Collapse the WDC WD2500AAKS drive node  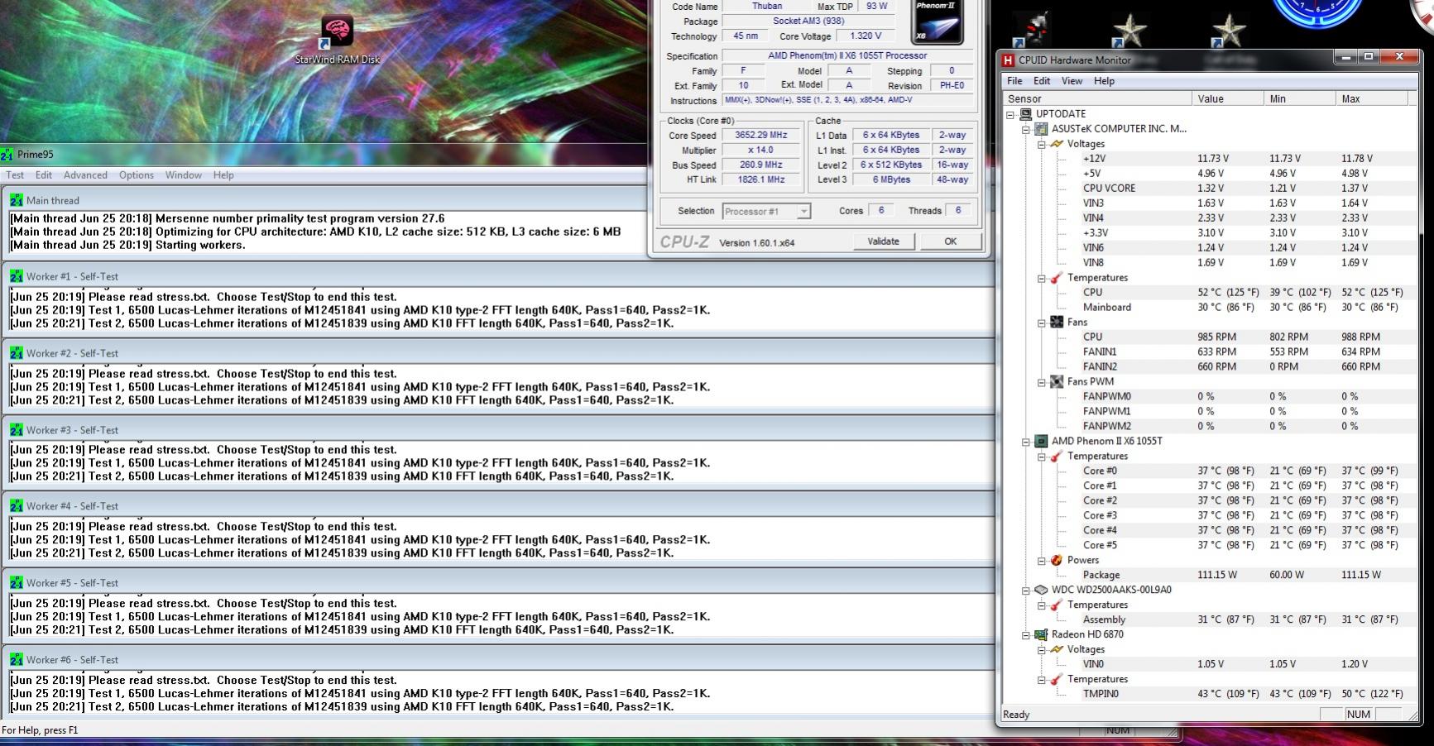[x=1026, y=590]
